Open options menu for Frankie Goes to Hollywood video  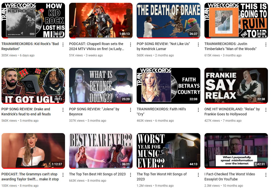click(x=266, y=110)
